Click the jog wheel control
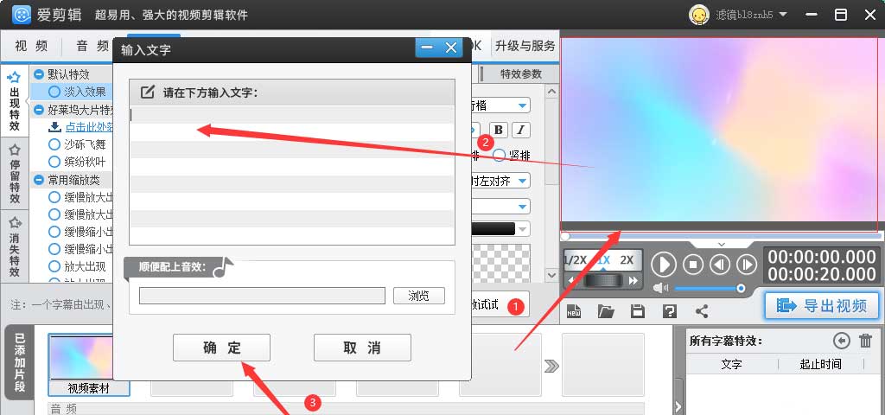Screen dimensions: 885x415 click(x=603, y=280)
